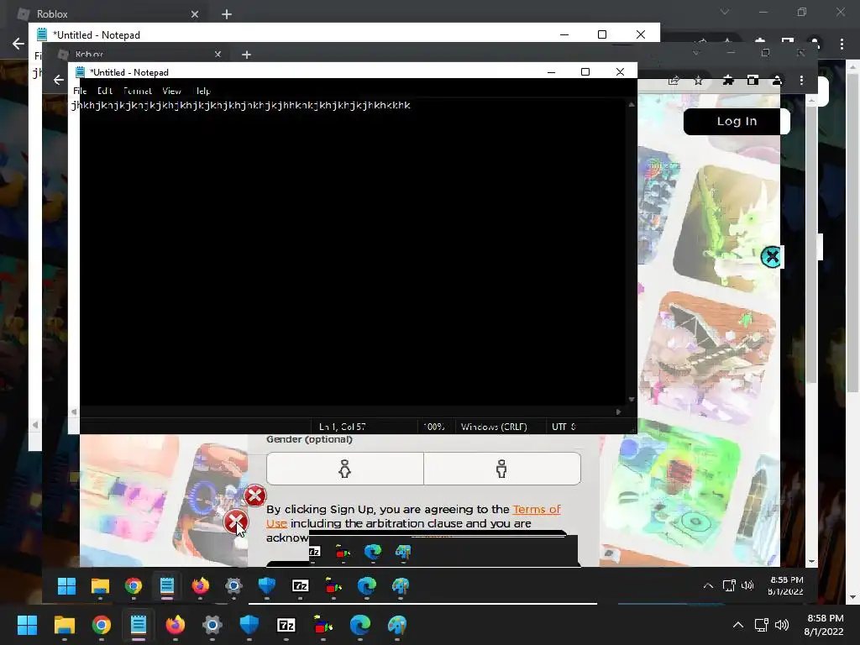
Task: Open Paint on the outer taskbar
Action: pyautogui.click(x=397, y=625)
